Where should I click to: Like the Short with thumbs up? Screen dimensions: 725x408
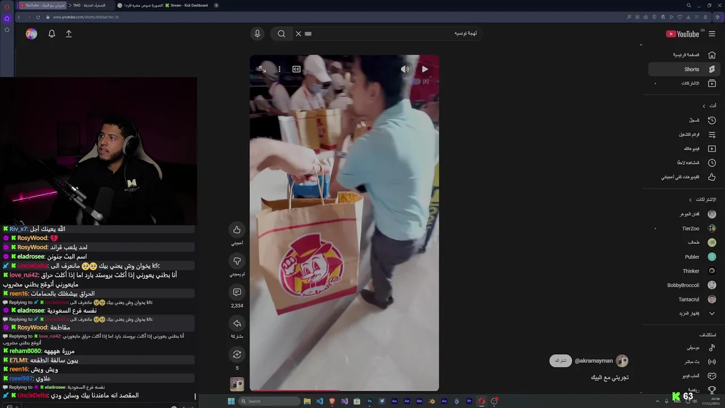(237, 229)
